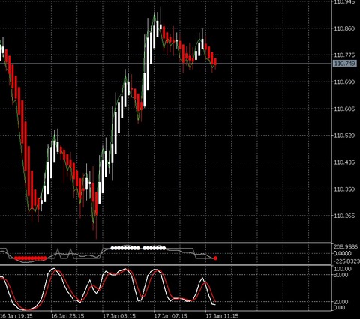Click the 208.9586 indicator scale value

click(346, 247)
